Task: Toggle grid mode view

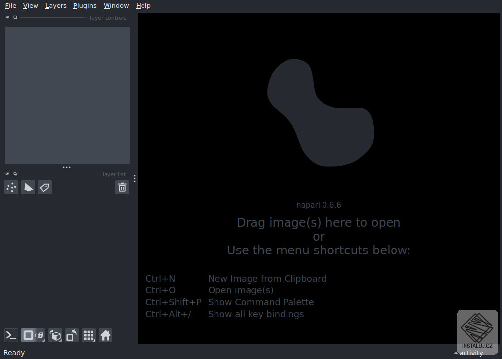Action: click(x=89, y=336)
